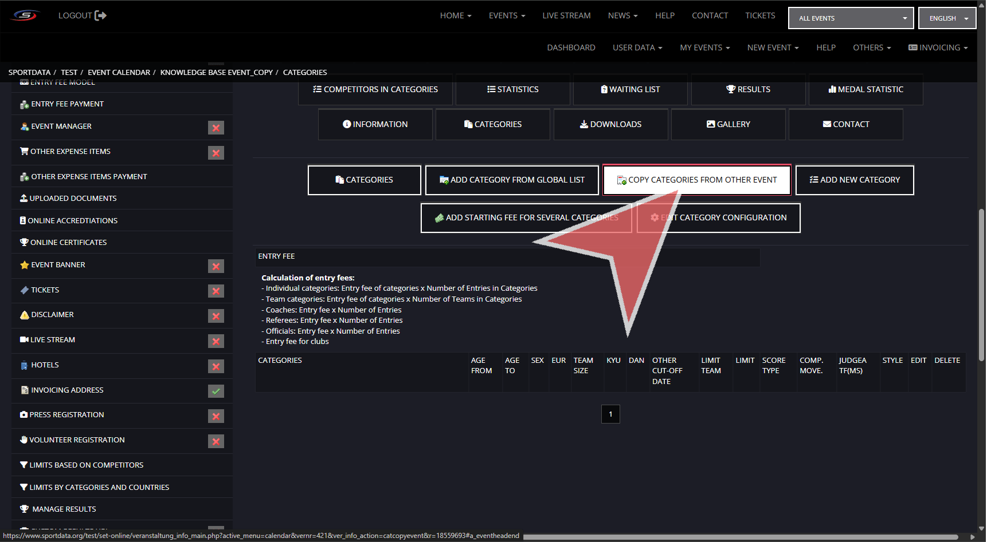
Task: Toggle the Event Manager red X status
Action: pos(216,128)
